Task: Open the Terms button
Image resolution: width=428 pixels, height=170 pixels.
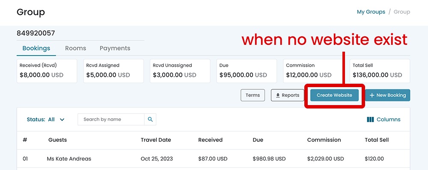Action: (253, 95)
